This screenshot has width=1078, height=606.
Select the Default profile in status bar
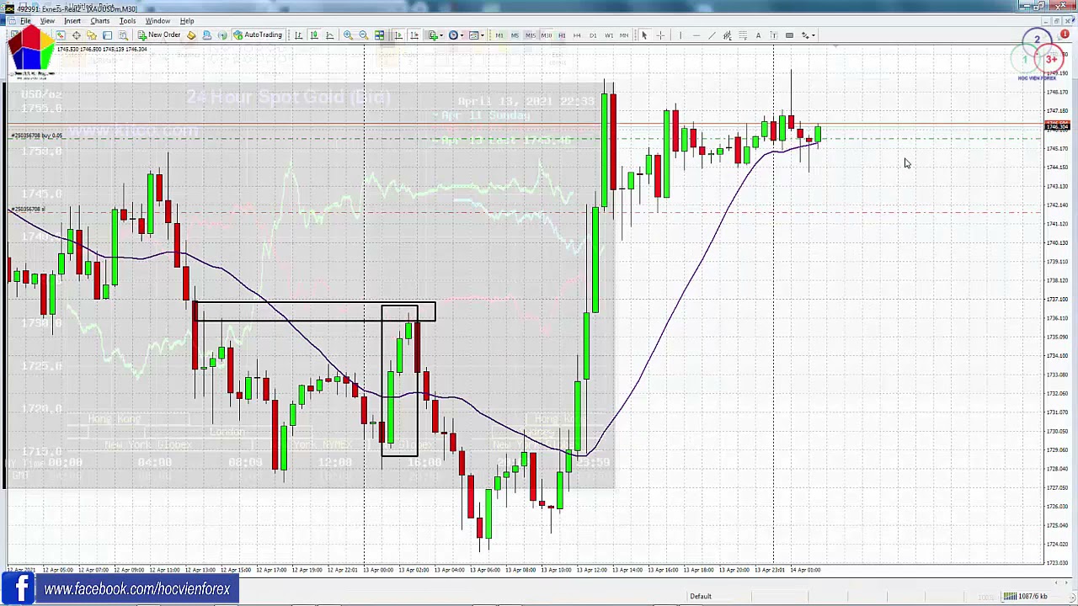(x=701, y=597)
